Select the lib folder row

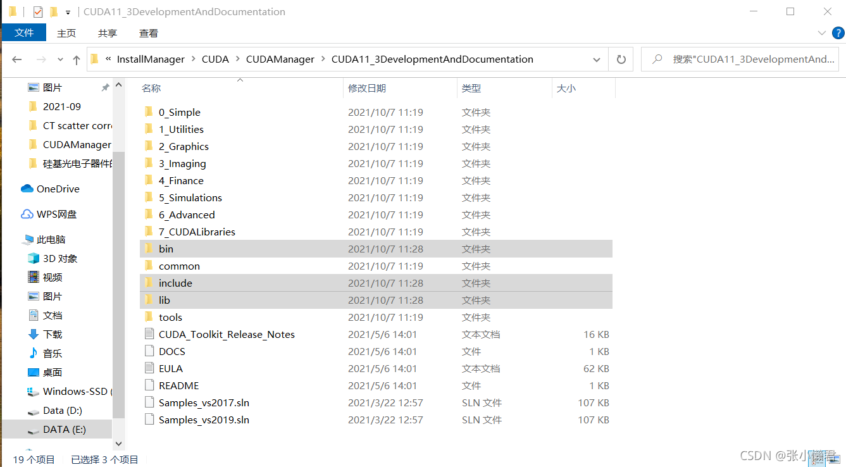coord(376,300)
